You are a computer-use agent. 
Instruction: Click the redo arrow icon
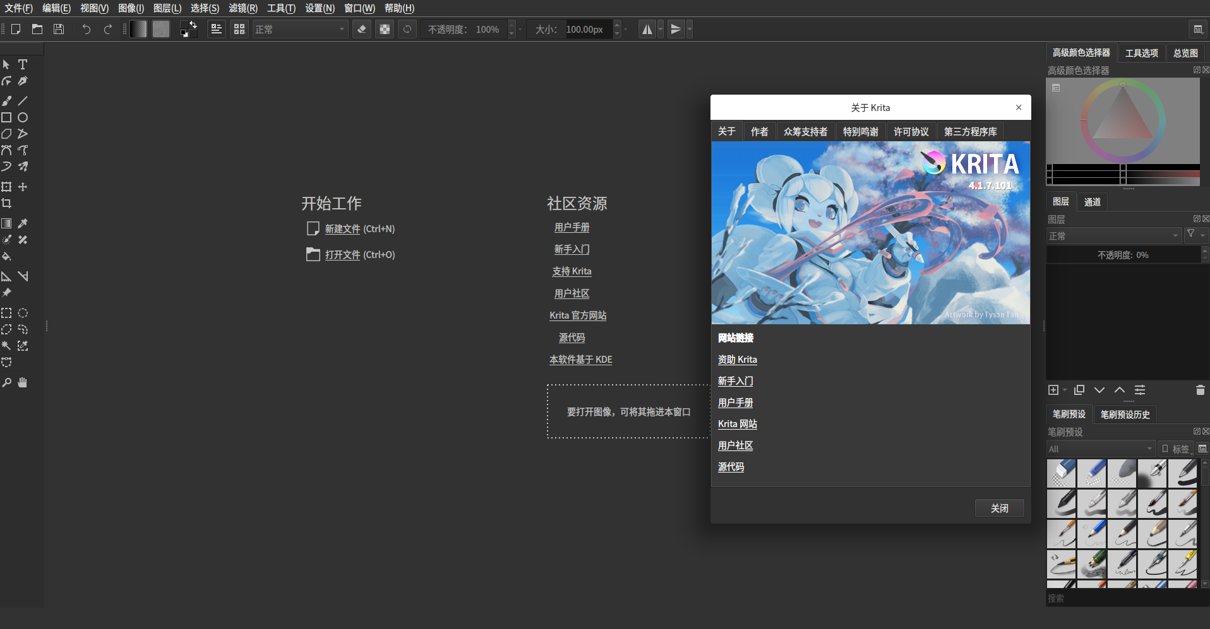coord(108,29)
